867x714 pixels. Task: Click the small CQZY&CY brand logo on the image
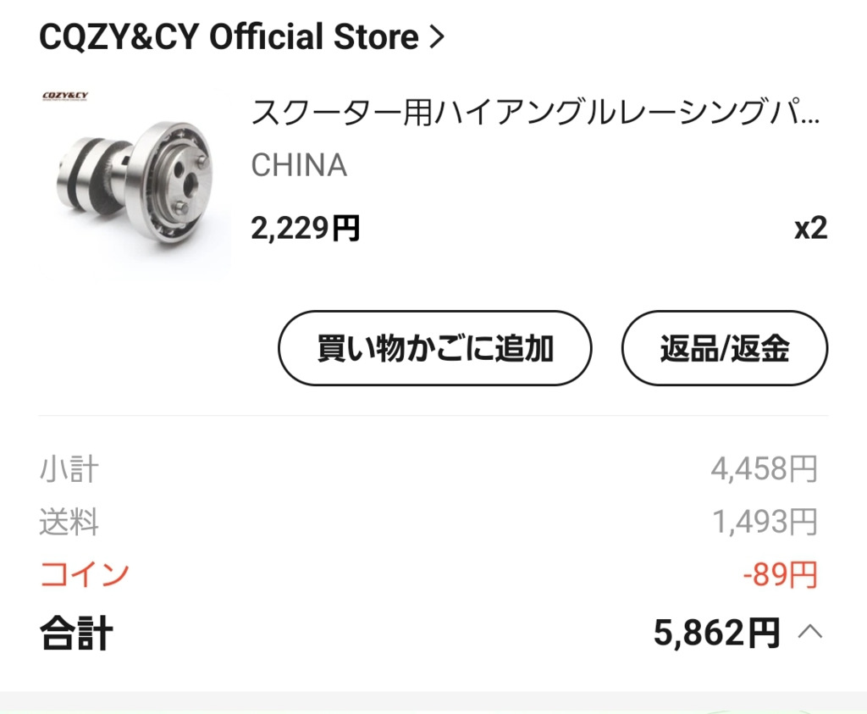pos(65,97)
